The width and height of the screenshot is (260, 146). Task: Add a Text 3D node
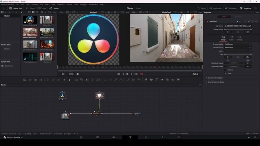[156, 80]
